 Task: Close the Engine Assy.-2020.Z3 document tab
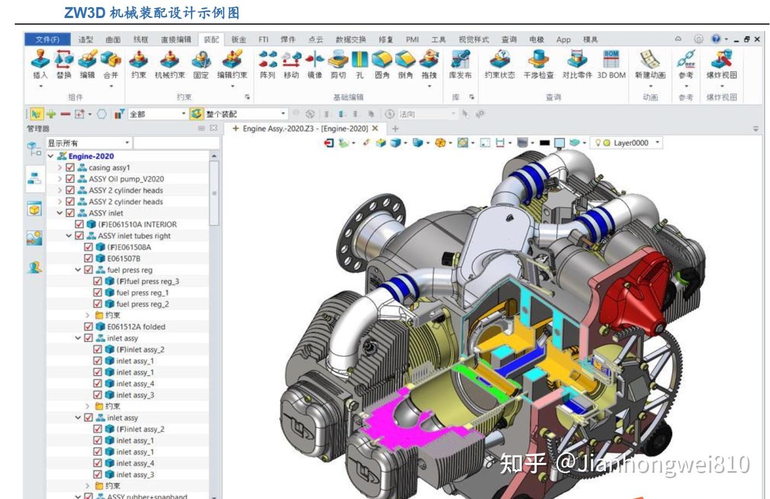[x=375, y=128]
